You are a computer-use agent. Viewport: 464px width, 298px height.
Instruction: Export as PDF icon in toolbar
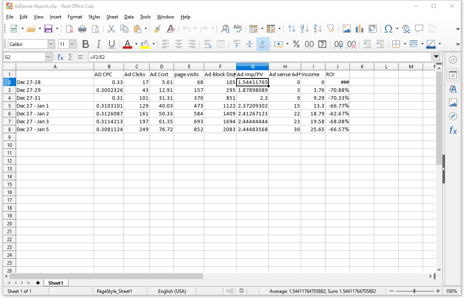pyautogui.click(x=69, y=29)
